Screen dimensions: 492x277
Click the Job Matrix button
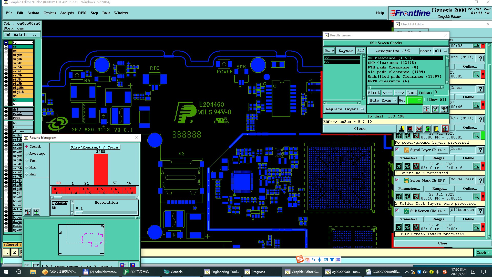click(x=22, y=35)
